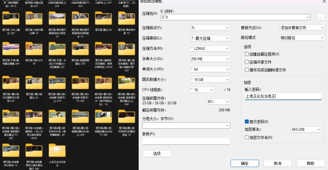Image resolution: width=328 pixels, height=170 pixels.
Task: Enable the 加密文件名 checkbox
Action: coord(247,137)
